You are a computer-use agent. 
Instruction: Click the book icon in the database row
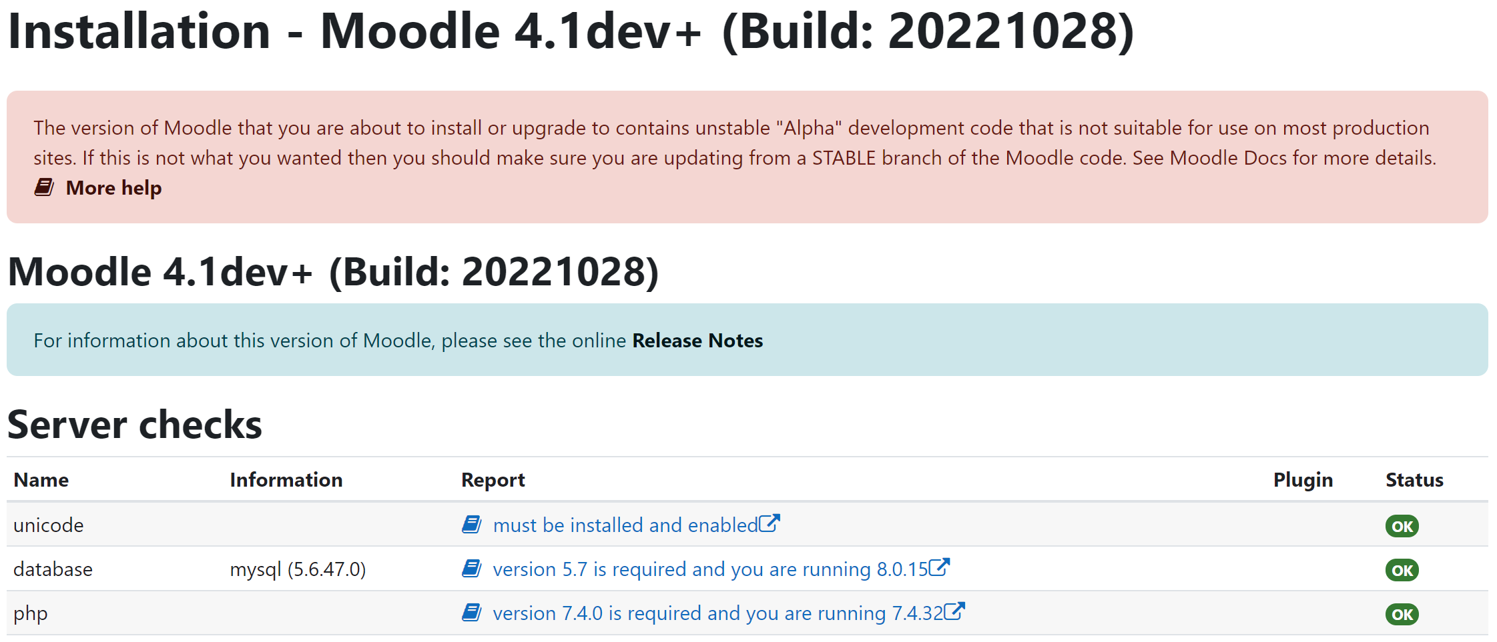[x=472, y=569]
